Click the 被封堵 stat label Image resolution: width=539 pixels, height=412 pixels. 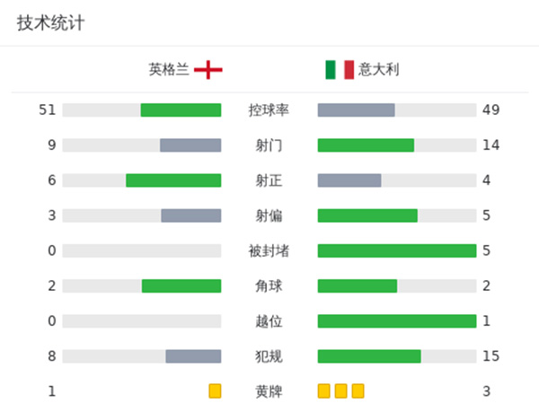click(269, 250)
